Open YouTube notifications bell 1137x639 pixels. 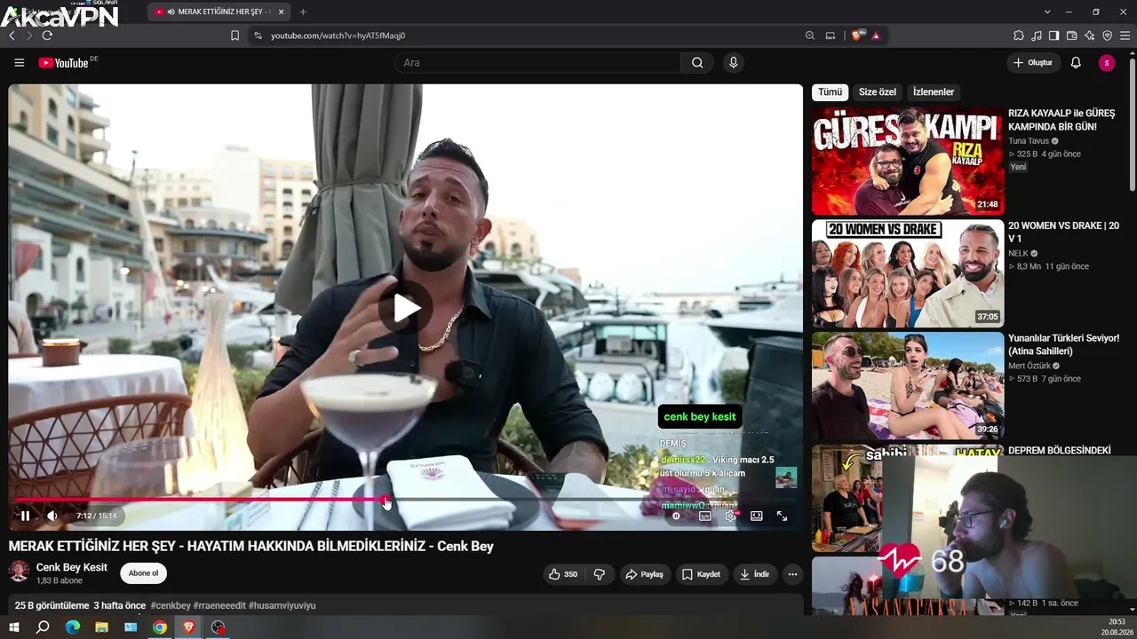pyautogui.click(x=1076, y=63)
